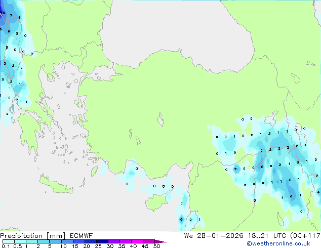Click the 0.1–0.5 mm legend color swatch

coord(9,241)
